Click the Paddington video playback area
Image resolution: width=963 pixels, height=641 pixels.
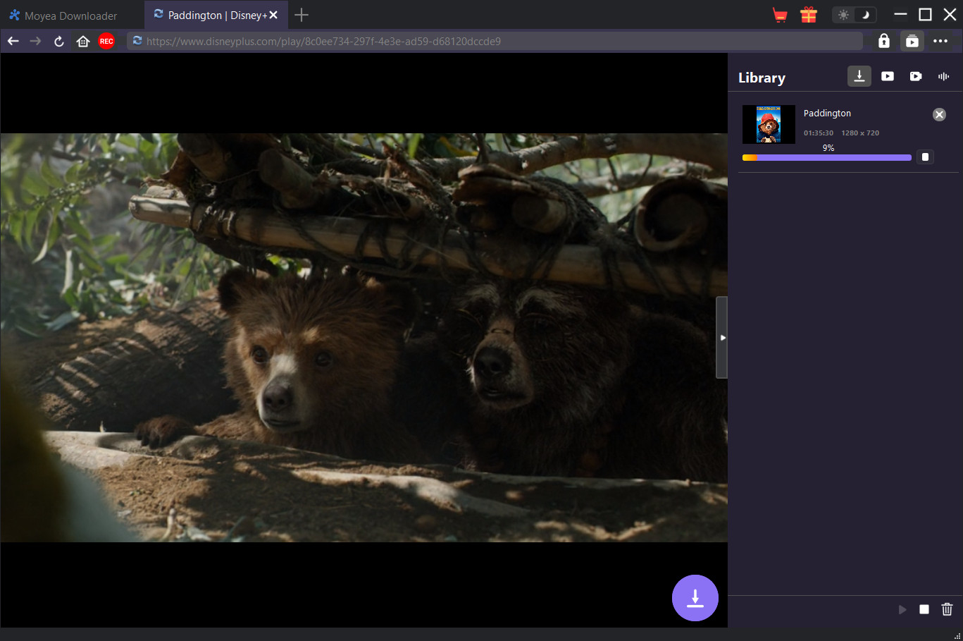pyautogui.click(x=364, y=338)
